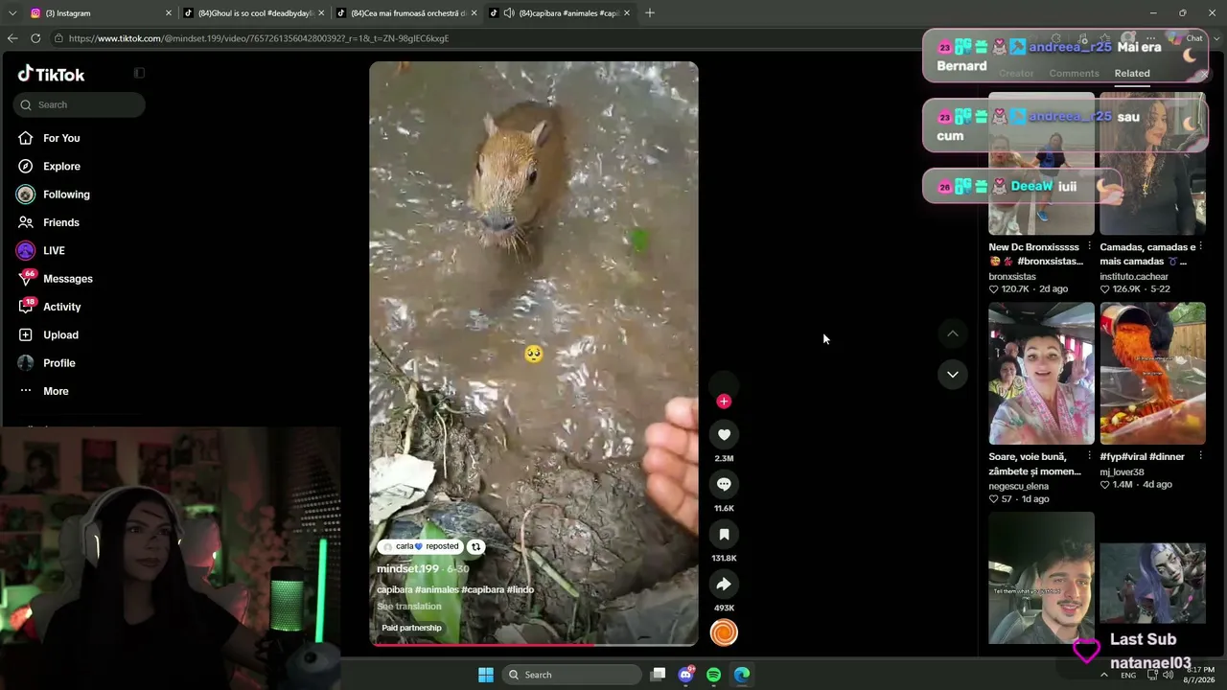Open the mindset.199 creator profile

coord(407,569)
